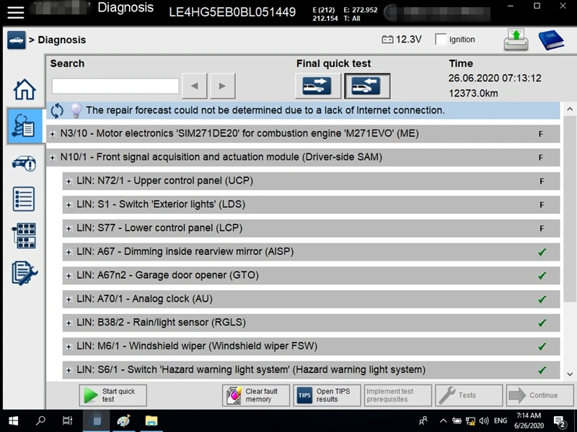Click the refresh repair forecast icon
577x432 pixels.
point(57,110)
